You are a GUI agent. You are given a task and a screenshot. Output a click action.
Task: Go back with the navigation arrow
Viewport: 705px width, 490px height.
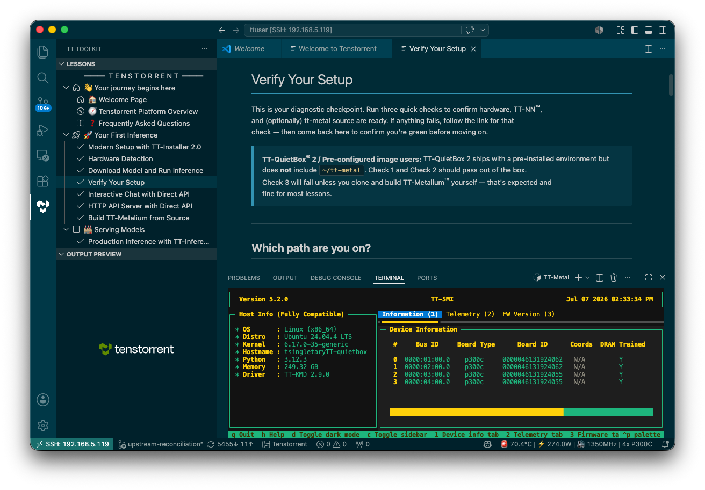222,30
